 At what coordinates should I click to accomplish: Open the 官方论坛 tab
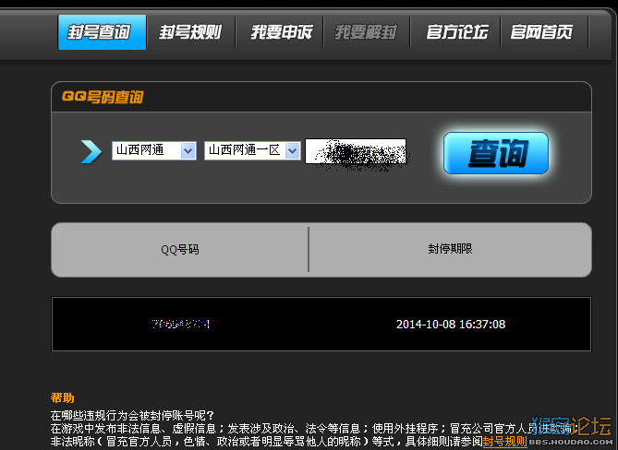(x=455, y=32)
